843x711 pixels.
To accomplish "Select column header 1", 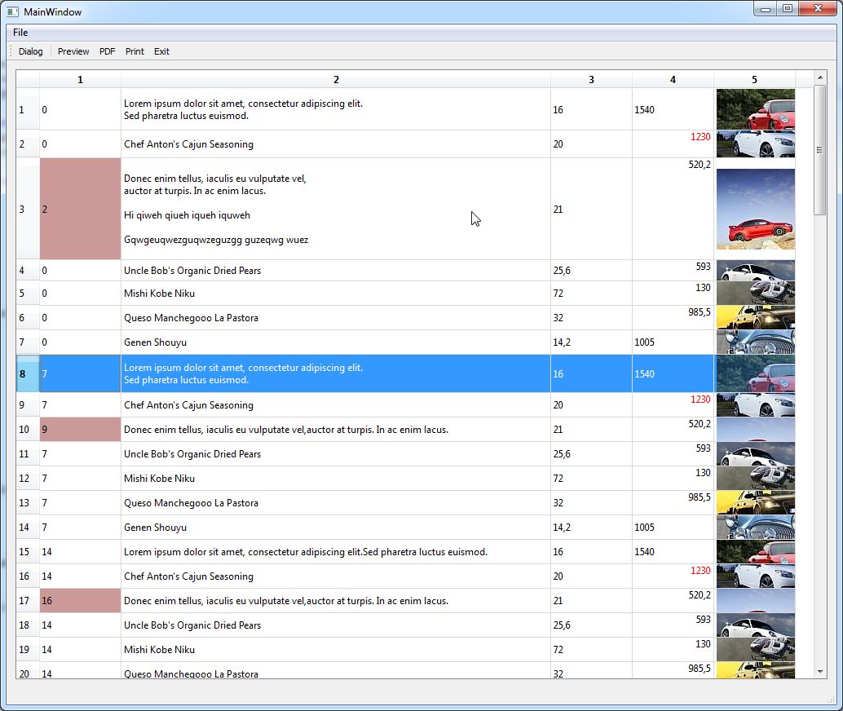I will point(80,80).
